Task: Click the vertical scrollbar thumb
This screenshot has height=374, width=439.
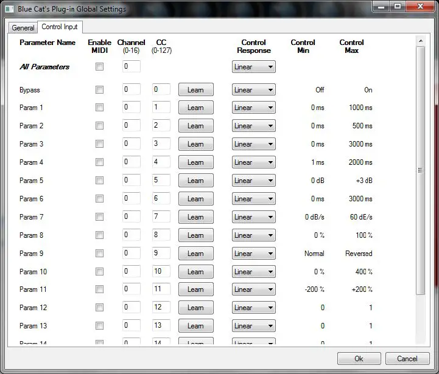Action: click(x=420, y=170)
